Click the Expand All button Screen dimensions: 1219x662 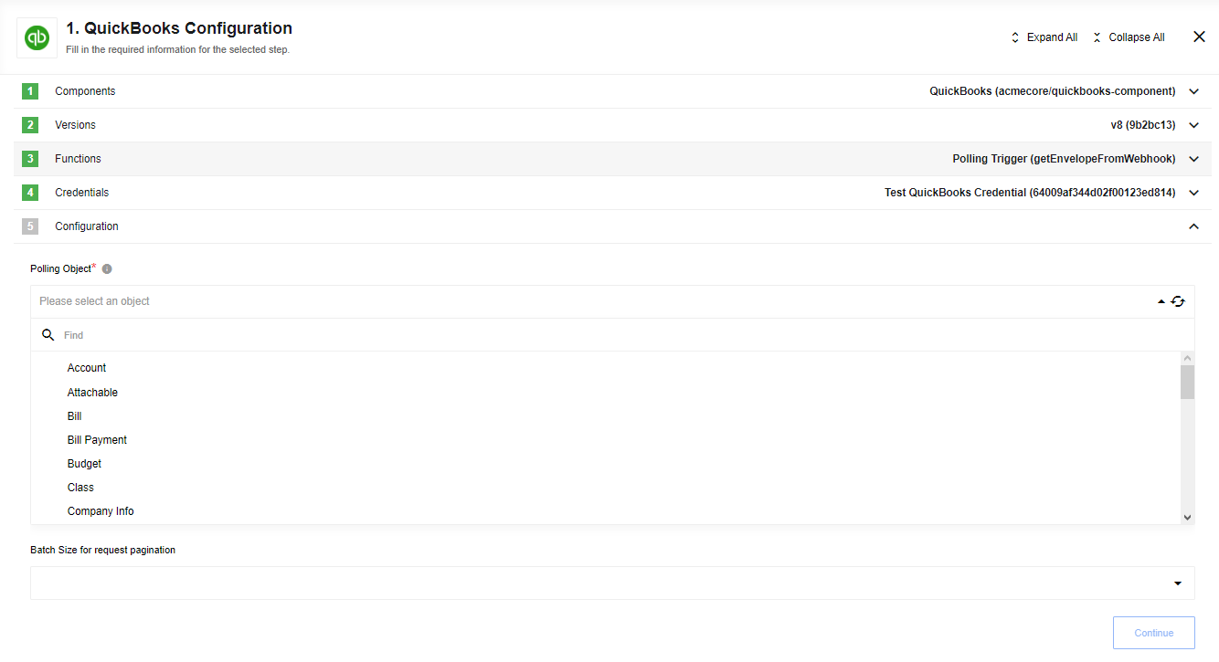[x=1044, y=37]
